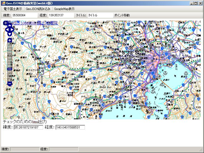This screenshot has height=153, width=204.
Task: Open the 国土地理院 link on the map
Action: [47, 23]
